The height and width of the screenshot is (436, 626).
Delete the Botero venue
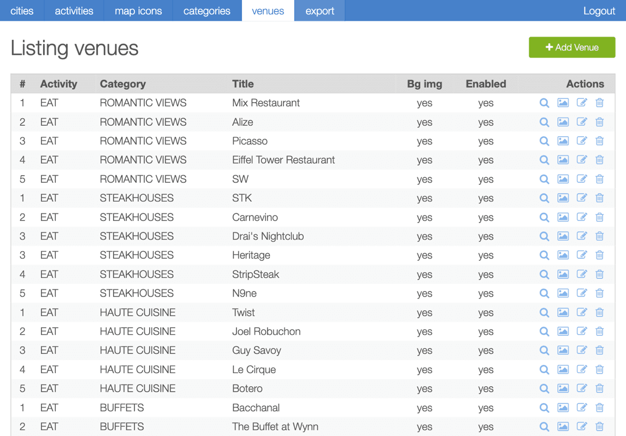tap(600, 388)
